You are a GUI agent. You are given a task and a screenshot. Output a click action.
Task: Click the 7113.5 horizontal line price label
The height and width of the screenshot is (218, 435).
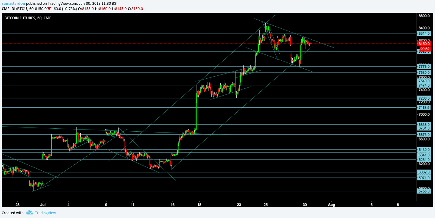point(424,108)
